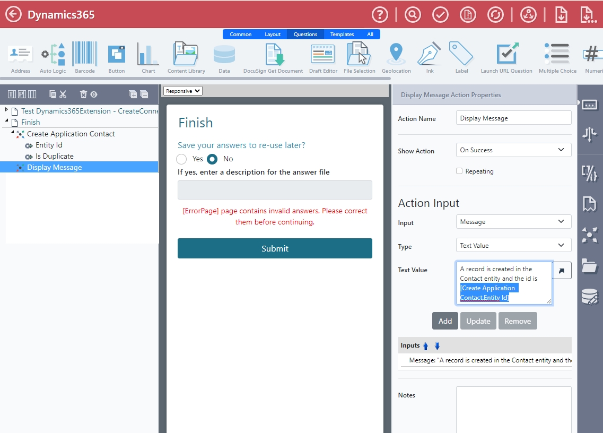Select Launch URL Question icon
The height and width of the screenshot is (433, 603).
pyautogui.click(x=506, y=58)
